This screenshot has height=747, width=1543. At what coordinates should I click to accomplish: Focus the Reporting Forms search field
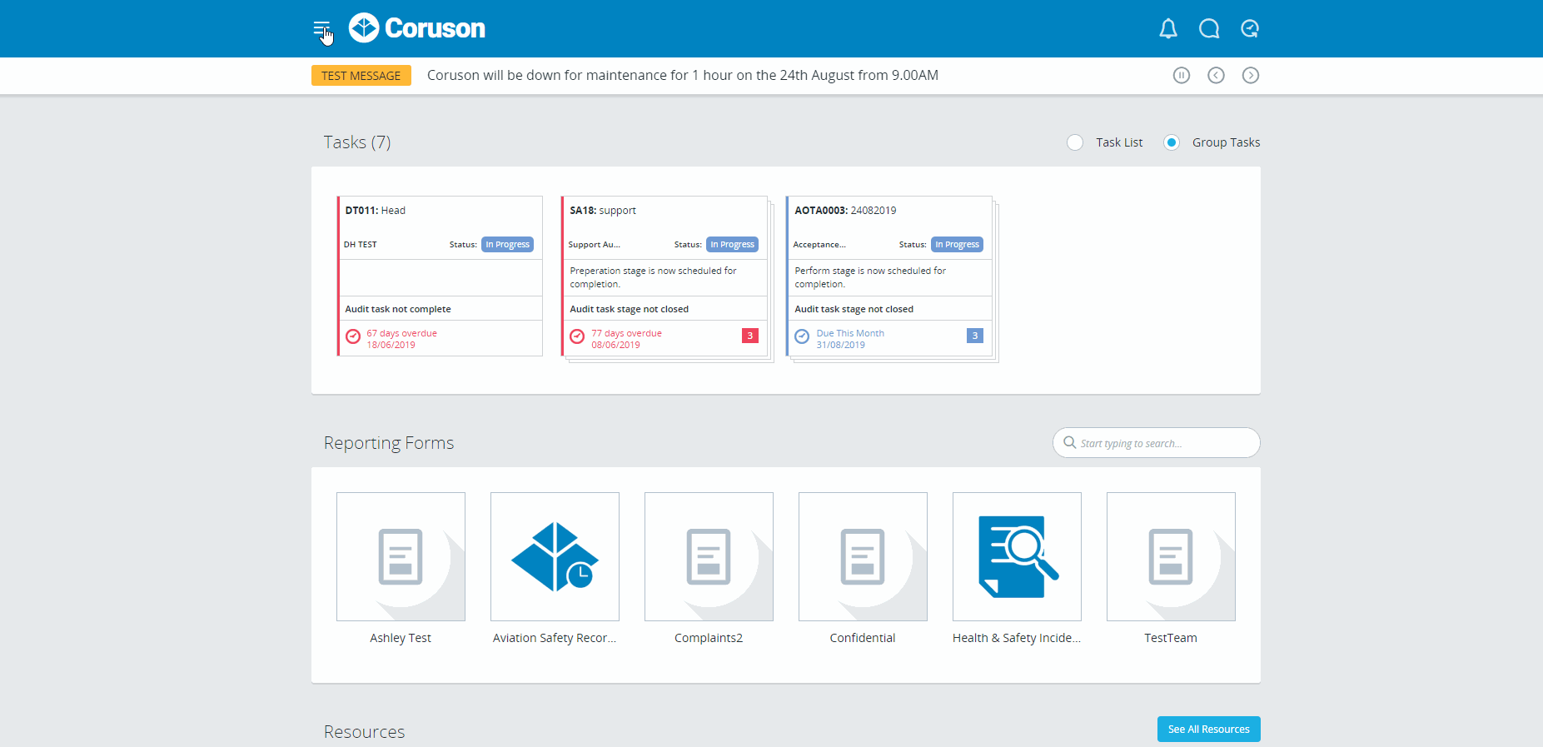(1156, 443)
